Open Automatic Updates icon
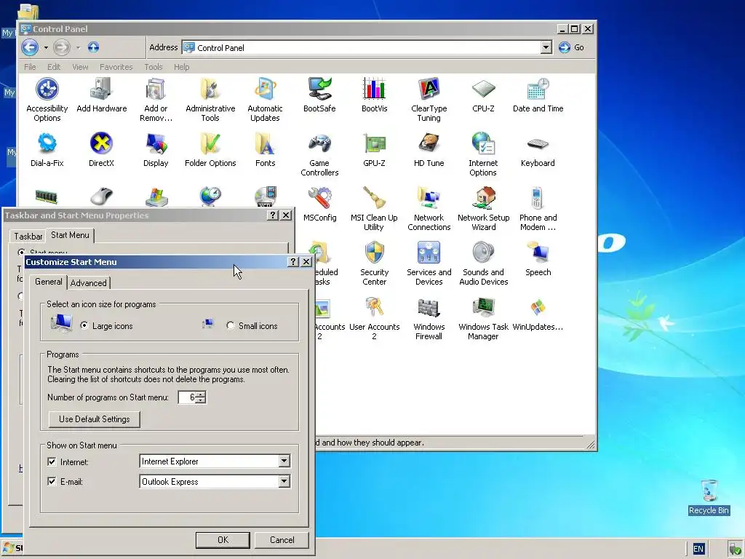The height and width of the screenshot is (559, 745). click(x=265, y=99)
